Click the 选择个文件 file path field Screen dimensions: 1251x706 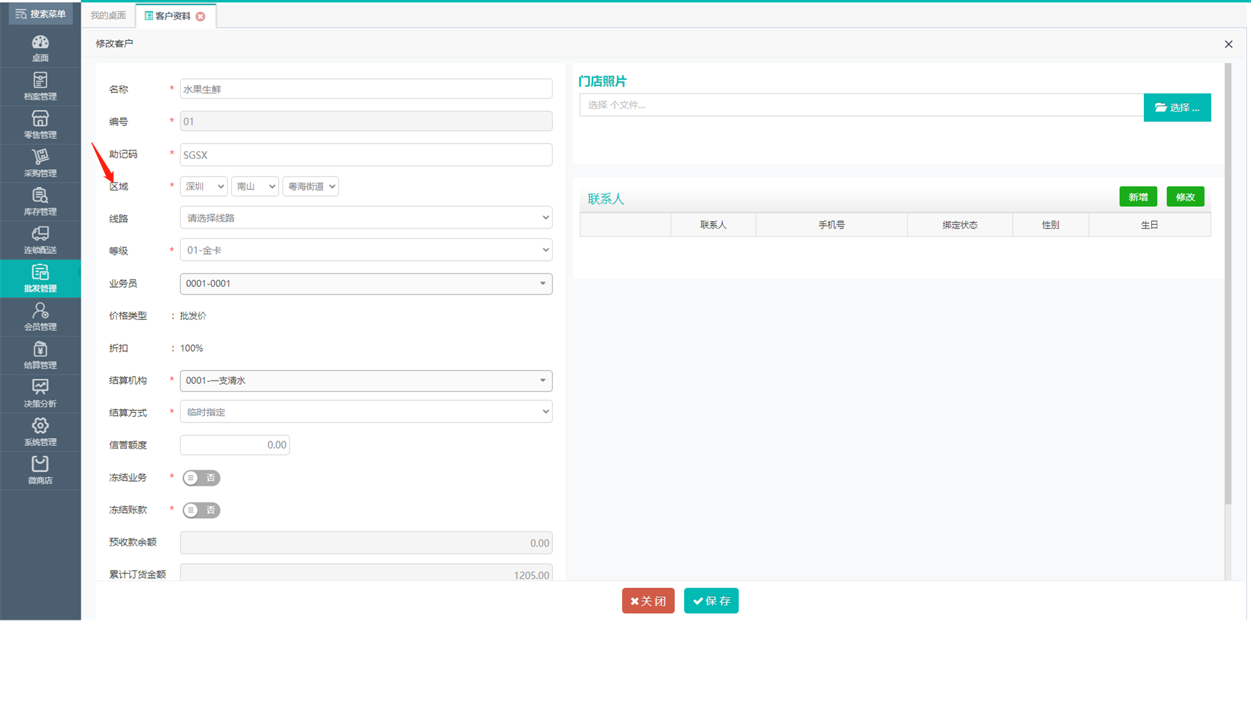point(861,105)
